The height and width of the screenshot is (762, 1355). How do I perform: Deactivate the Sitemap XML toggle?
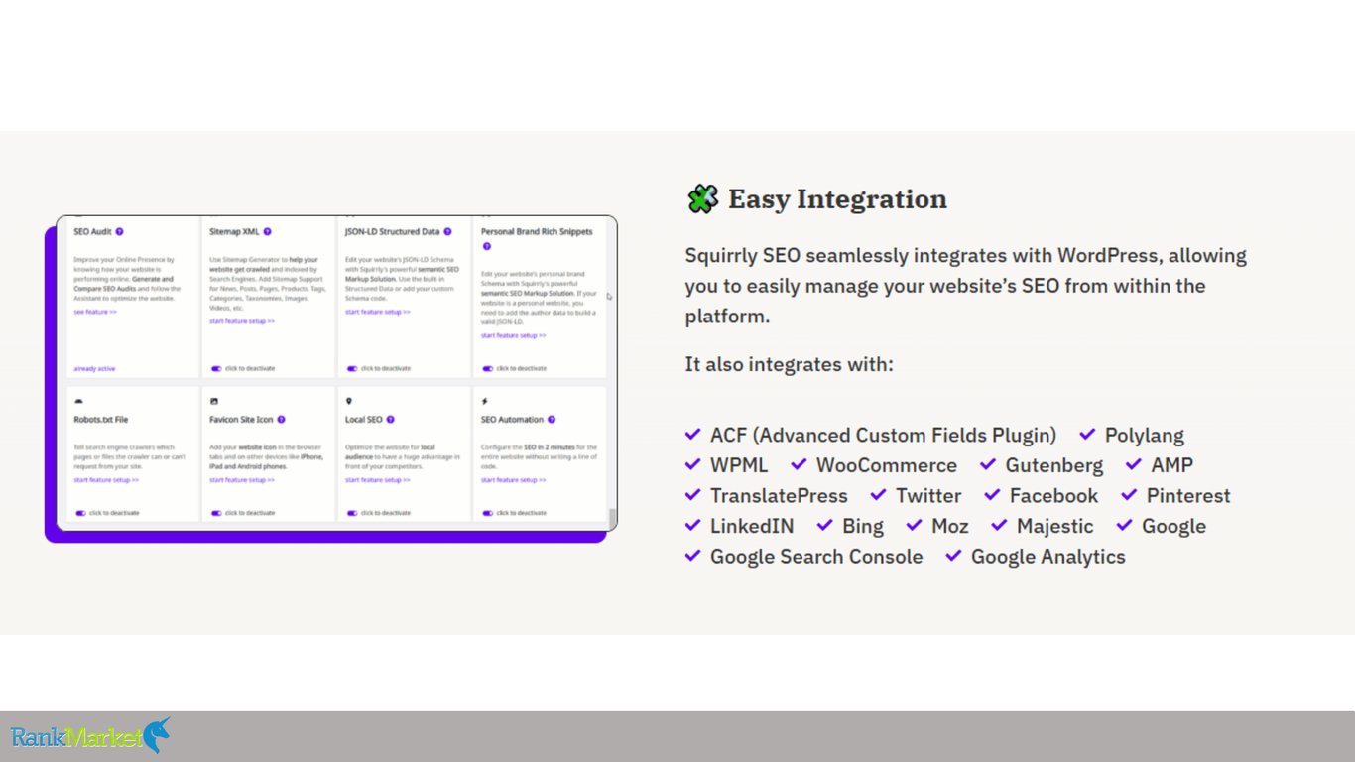pos(215,368)
